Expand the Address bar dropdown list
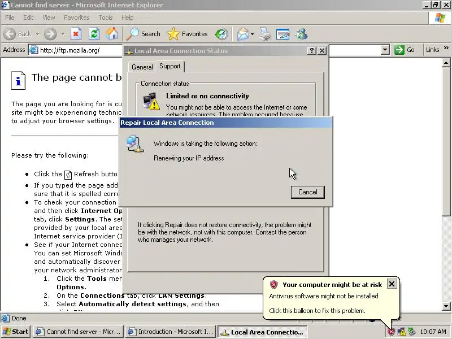Screen dimensions: 452x339 [x=385, y=50]
